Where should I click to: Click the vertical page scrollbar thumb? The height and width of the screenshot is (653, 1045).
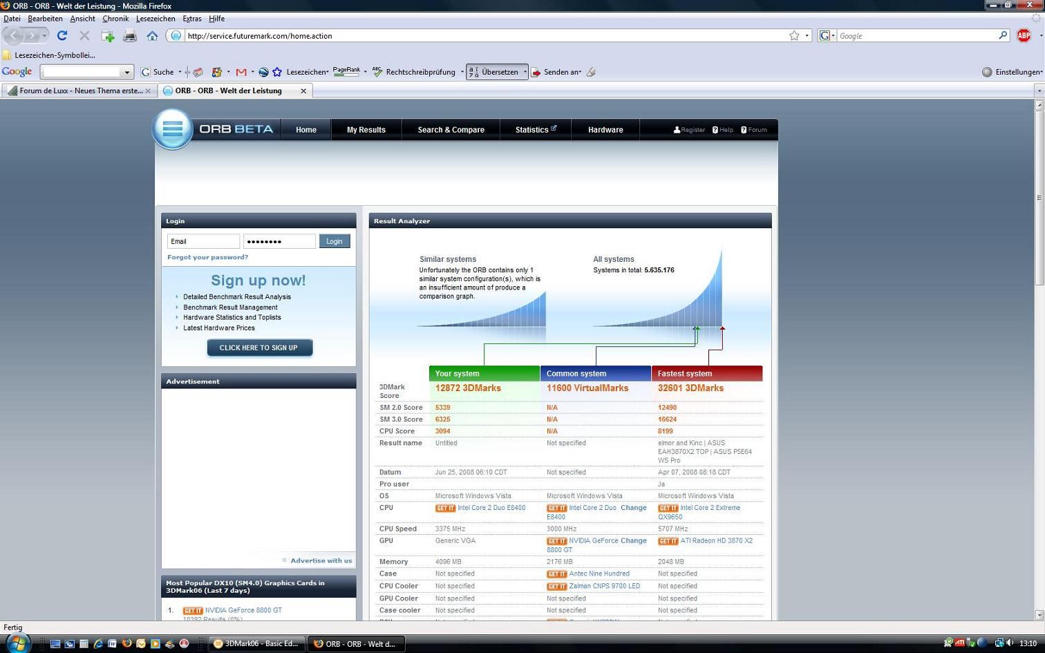(x=1039, y=198)
